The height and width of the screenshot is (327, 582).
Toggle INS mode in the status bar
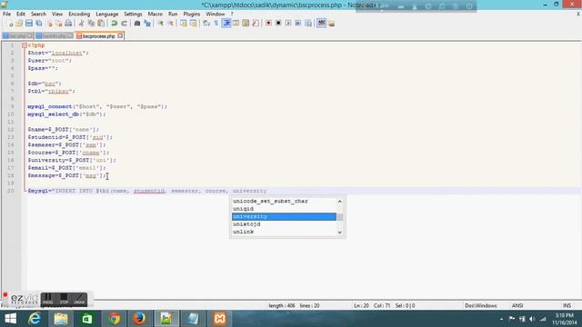coord(567,306)
